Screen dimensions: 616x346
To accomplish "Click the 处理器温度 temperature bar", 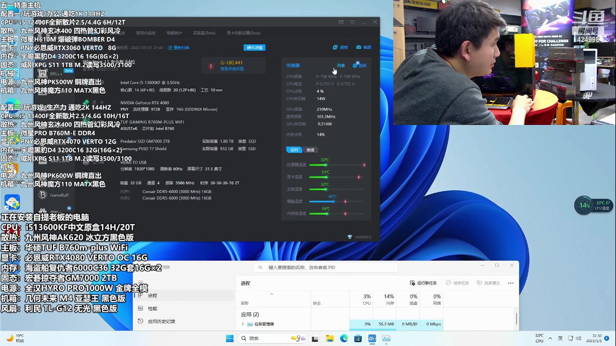I will (337, 165).
